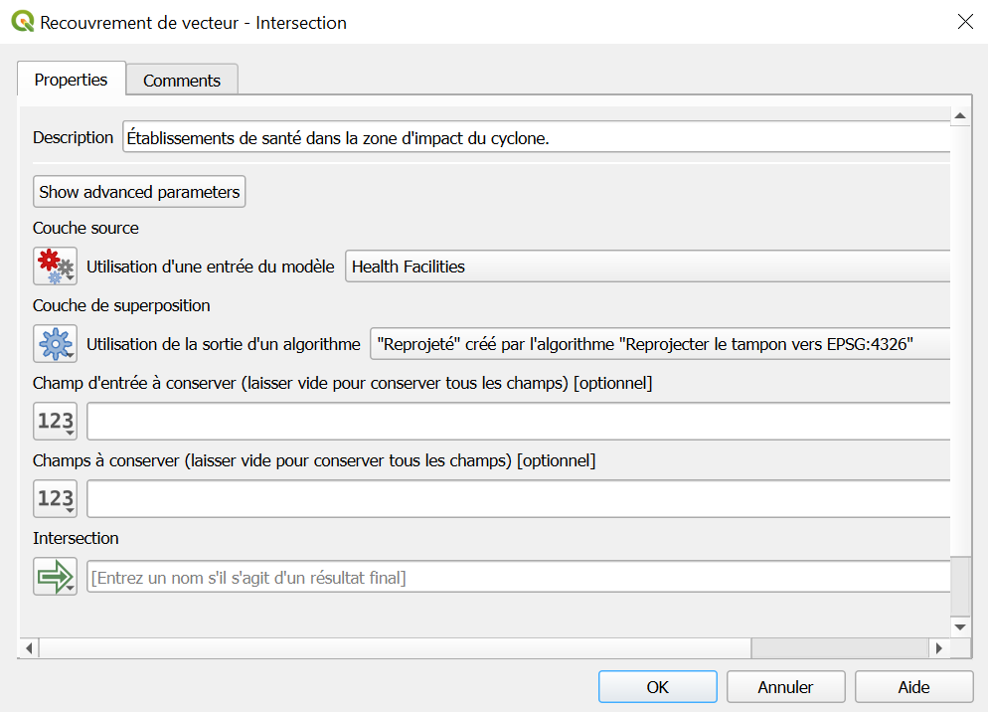Open help with the Aide button
Screen dimensions: 988x712
click(913, 687)
